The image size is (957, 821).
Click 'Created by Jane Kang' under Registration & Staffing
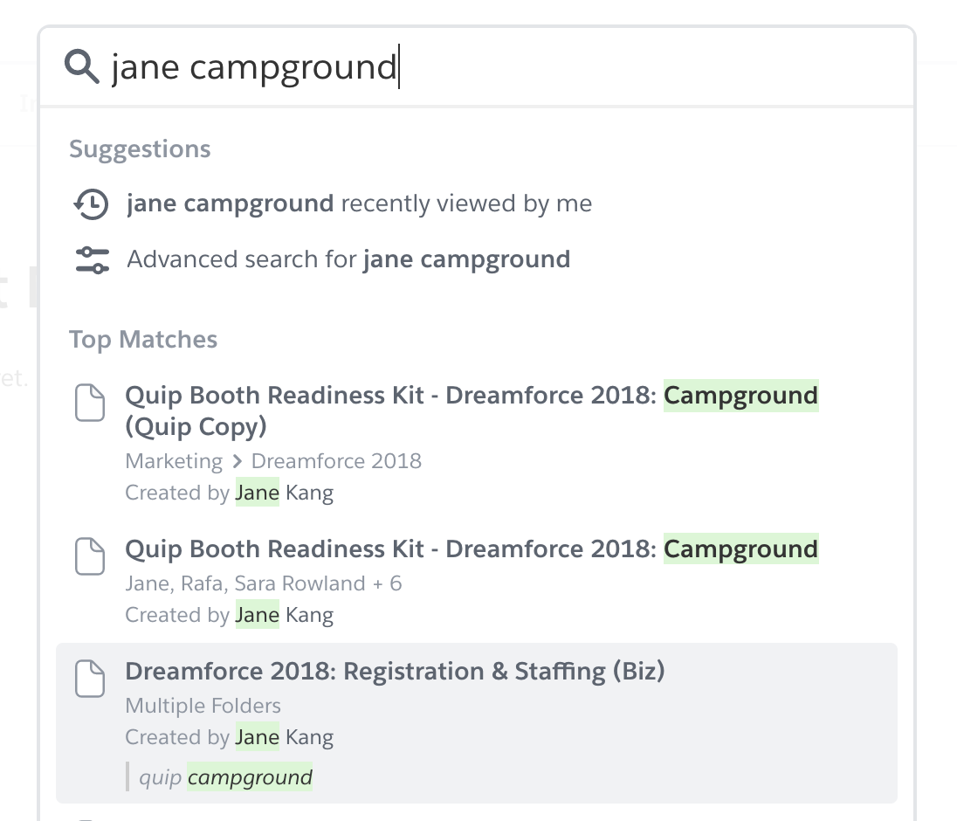coord(229,737)
